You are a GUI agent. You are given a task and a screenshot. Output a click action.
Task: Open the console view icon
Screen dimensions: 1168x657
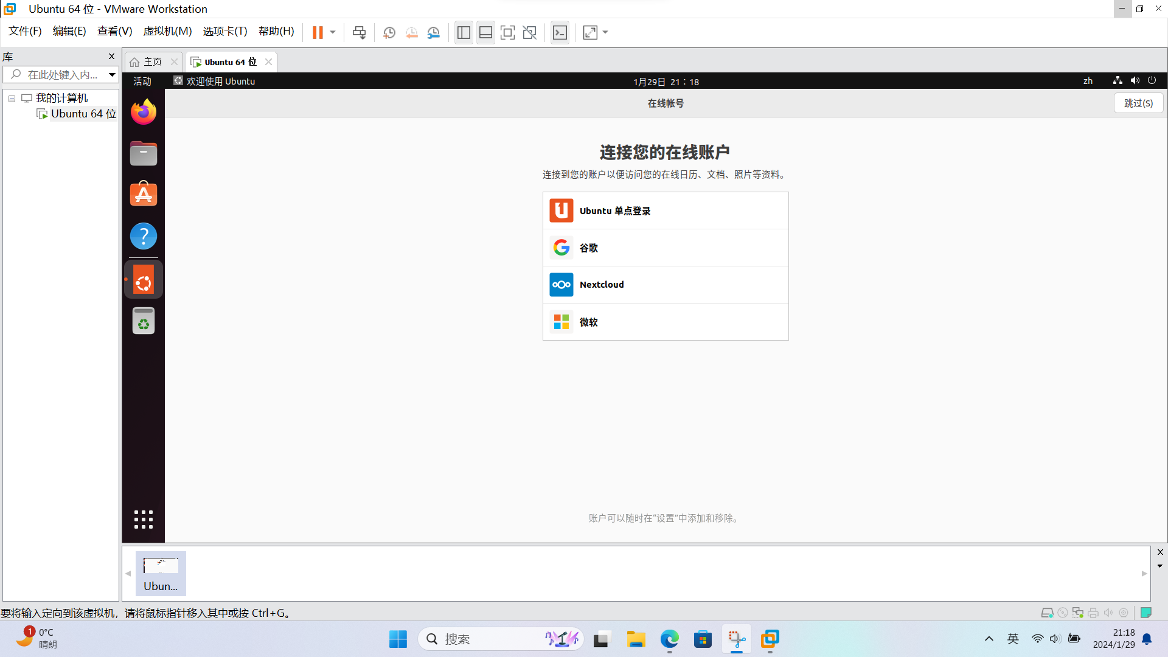point(560,32)
